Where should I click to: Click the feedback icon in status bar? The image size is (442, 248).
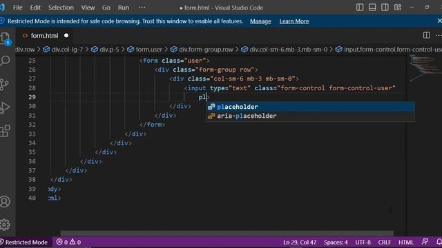[x=425, y=242]
